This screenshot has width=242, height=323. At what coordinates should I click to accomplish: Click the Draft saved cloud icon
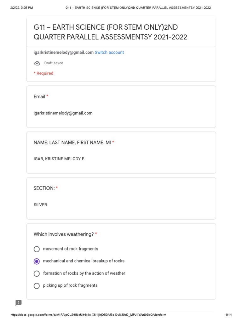pyautogui.click(x=37, y=63)
